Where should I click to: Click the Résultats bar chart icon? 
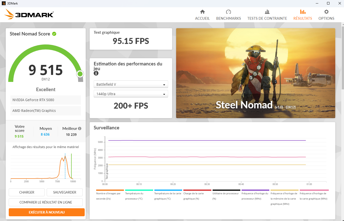click(x=303, y=12)
